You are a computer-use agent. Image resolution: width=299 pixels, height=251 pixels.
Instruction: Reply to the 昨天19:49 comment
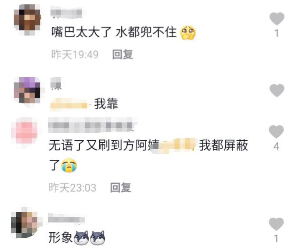(122, 54)
